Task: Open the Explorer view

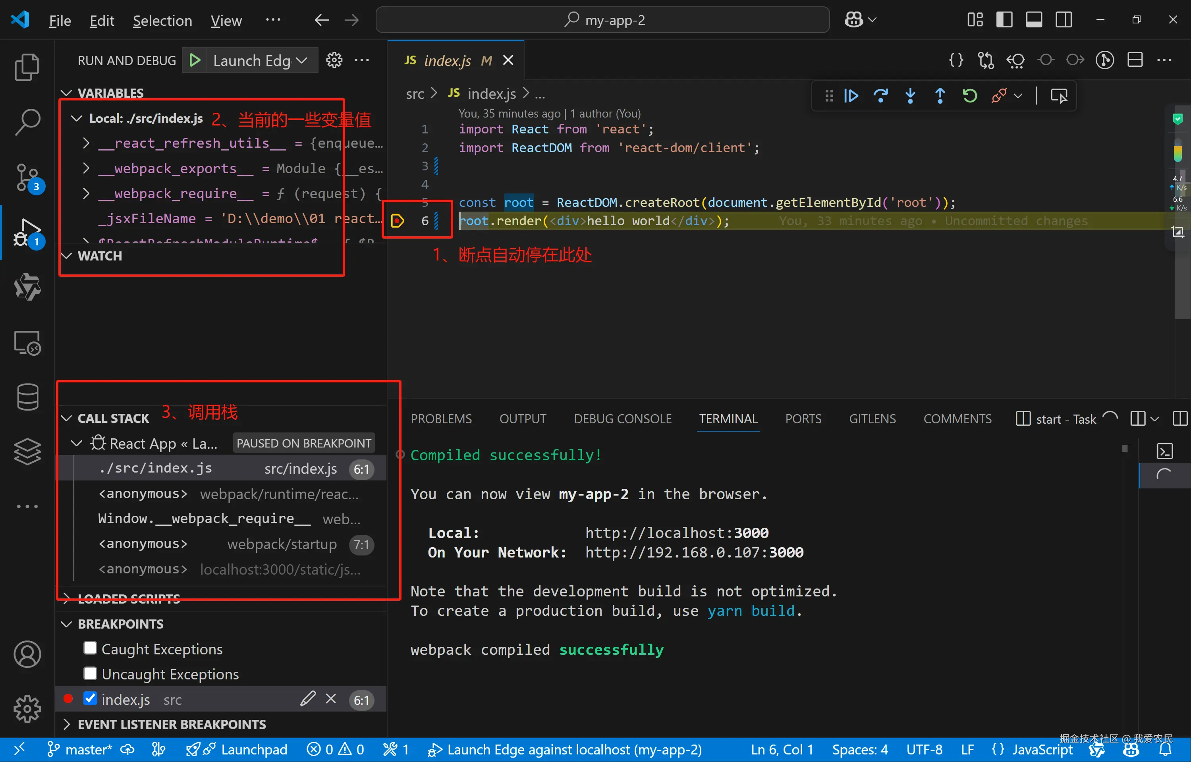Action: pos(27,67)
